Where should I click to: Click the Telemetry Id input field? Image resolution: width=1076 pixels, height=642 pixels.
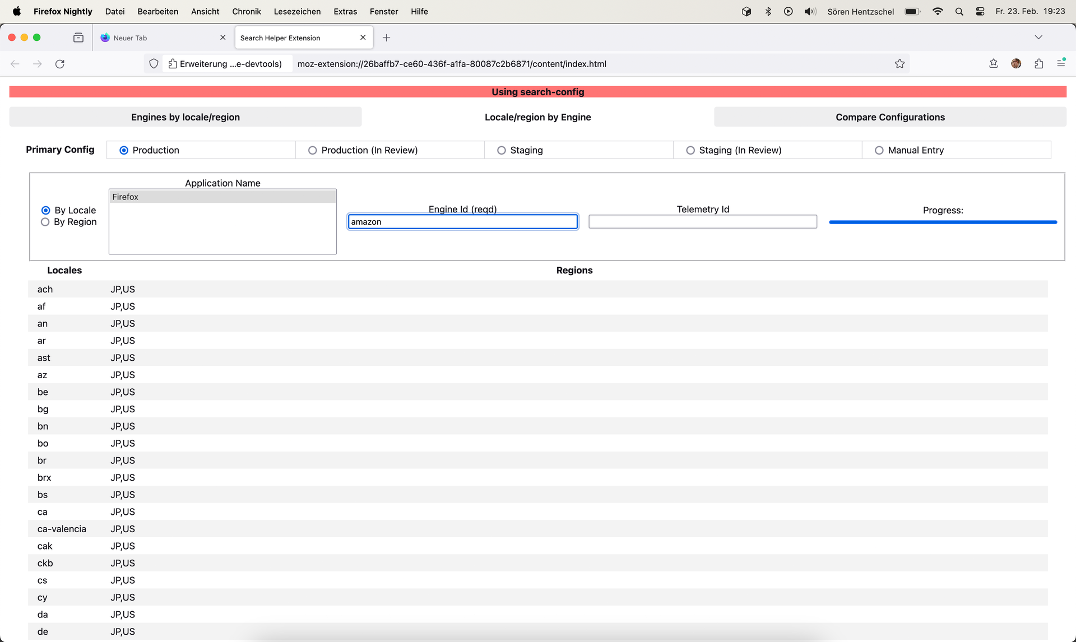coord(703,222)
